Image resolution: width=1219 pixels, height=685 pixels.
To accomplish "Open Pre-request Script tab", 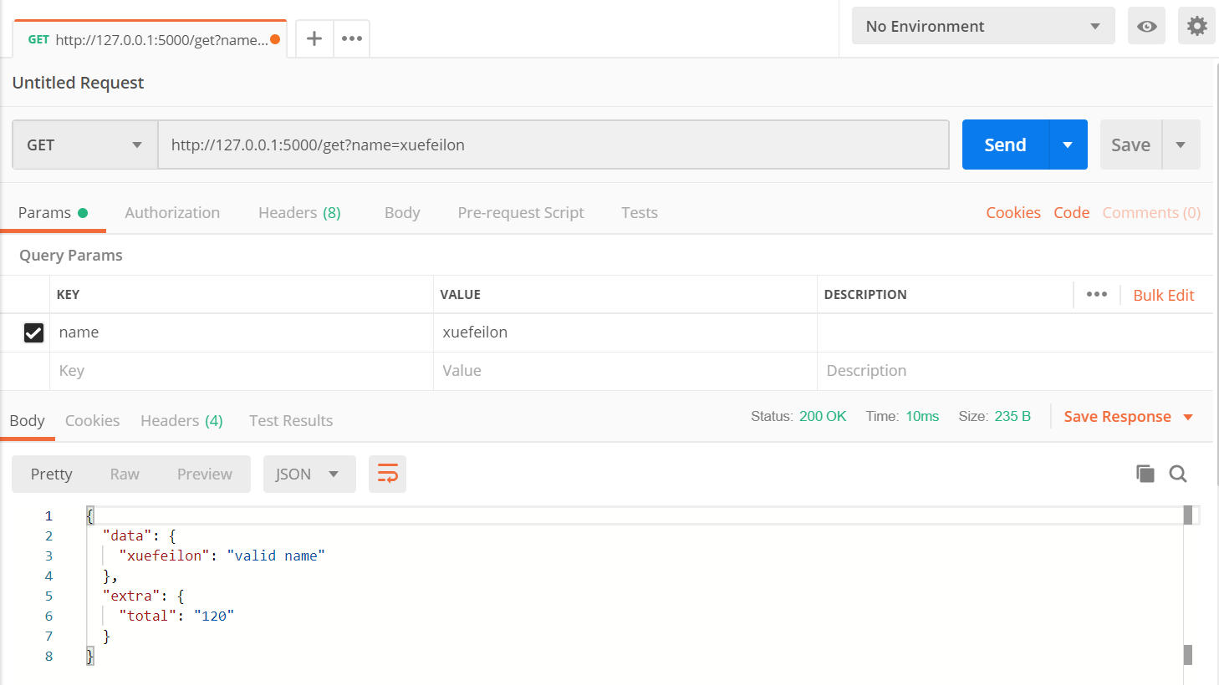I will coord(521,212).
